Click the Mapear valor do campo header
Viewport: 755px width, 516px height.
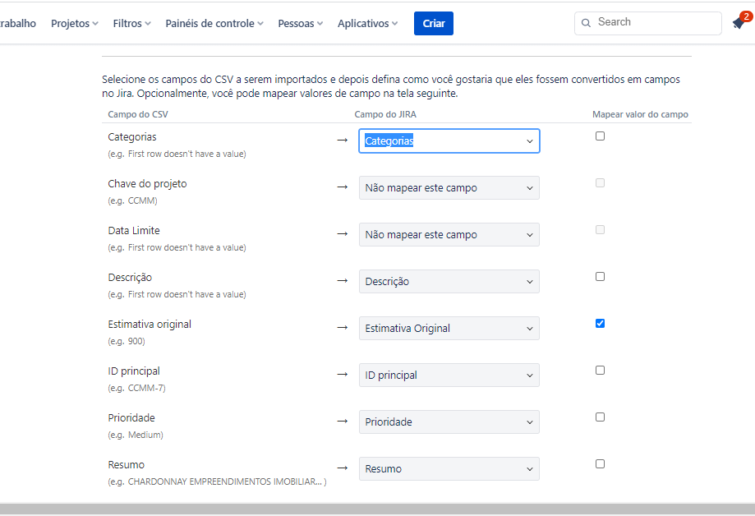click(640, 114)
